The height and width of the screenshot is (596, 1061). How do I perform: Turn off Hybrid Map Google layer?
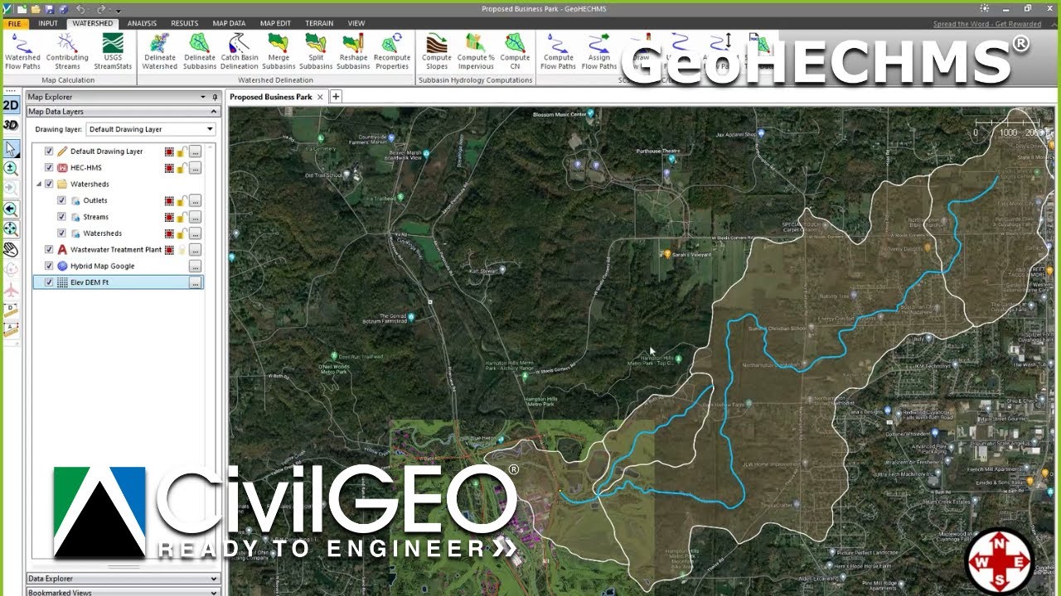click(49, 266)
